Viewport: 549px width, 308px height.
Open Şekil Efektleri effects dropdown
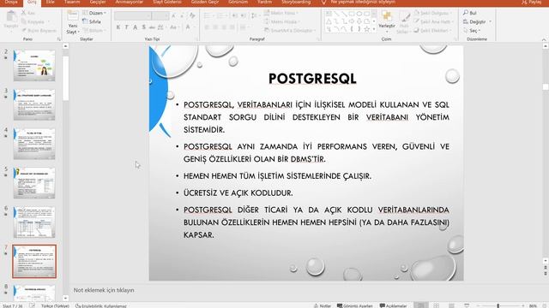[432, 31]
